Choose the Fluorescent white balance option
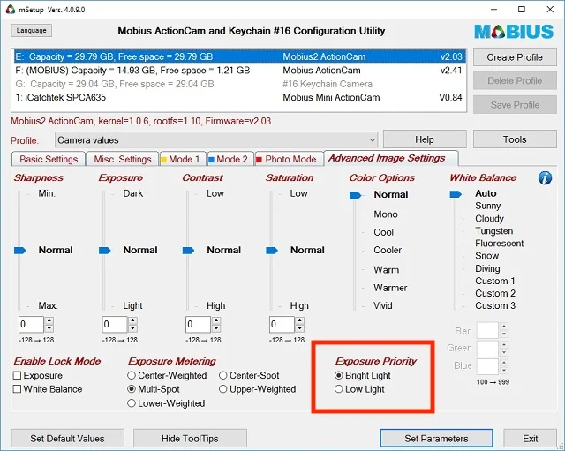 click(499, 244)
